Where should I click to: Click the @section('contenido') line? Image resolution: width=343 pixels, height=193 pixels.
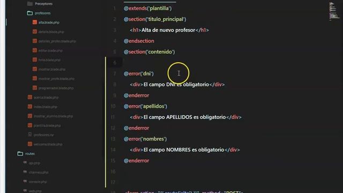point(150,52)
